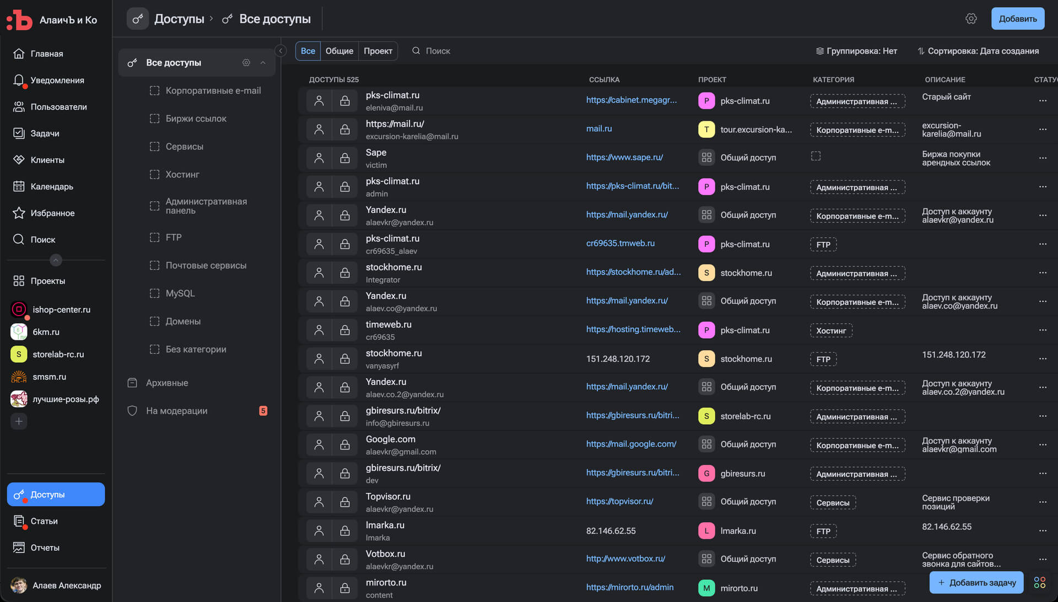This screenshot has height=602, width=1058.
Task: Open the Группировка: Нет dropdown
Action: coord(856,51)
